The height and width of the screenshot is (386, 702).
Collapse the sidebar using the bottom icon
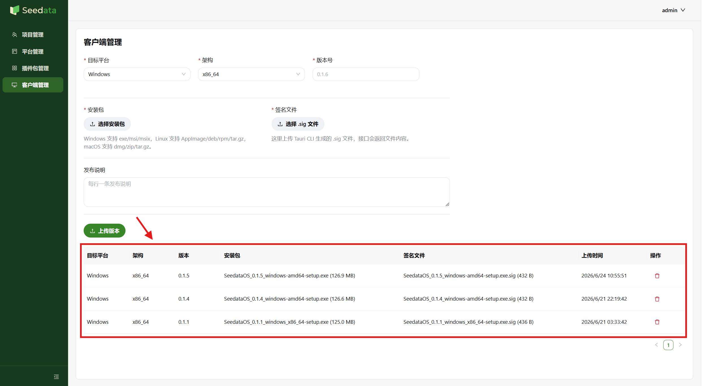(56, 377)
